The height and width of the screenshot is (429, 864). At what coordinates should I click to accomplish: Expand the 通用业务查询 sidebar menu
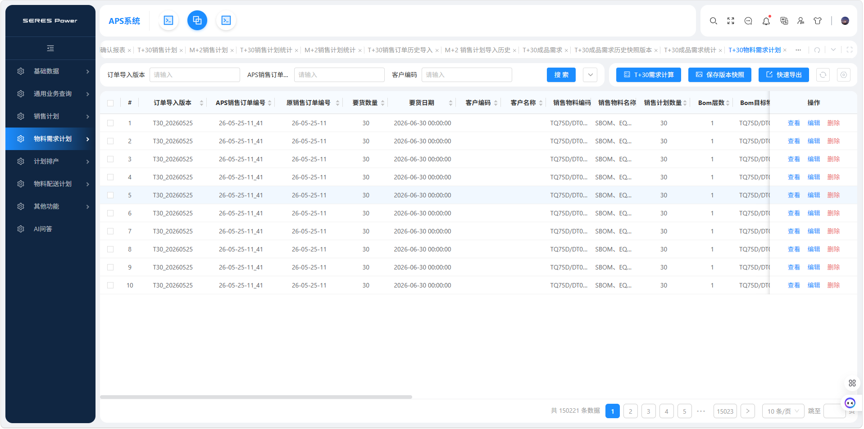[x=50, y=94]
